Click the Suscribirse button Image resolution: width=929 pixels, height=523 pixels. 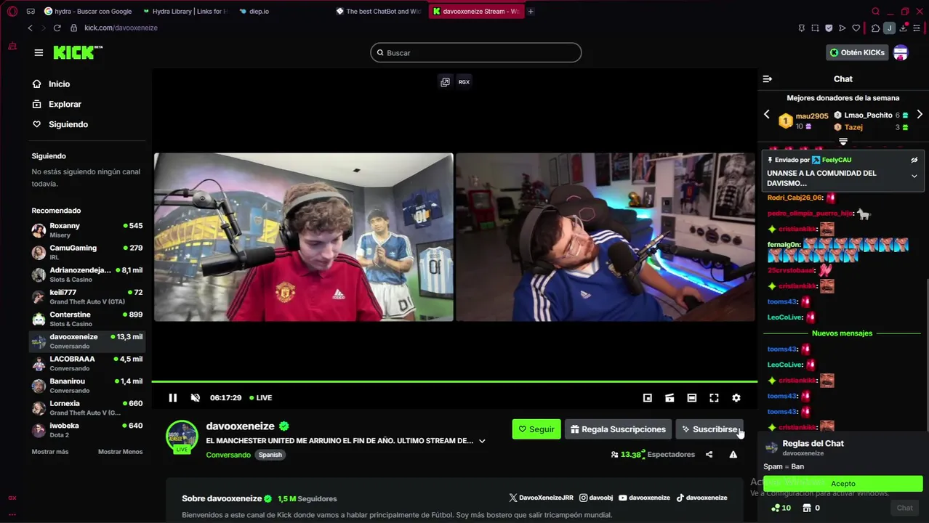[709, 429]
